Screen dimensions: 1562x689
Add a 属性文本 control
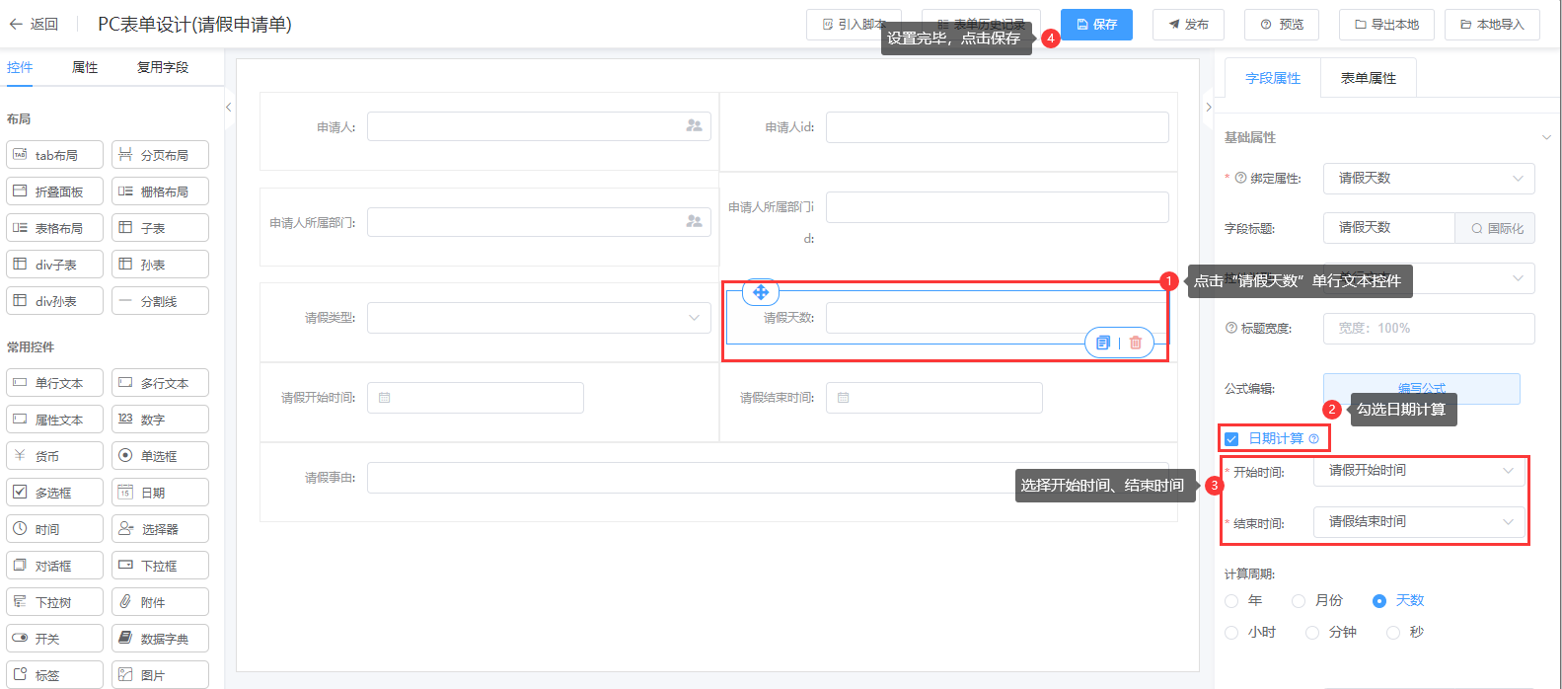pyautogui.click(x=54, y=420)
